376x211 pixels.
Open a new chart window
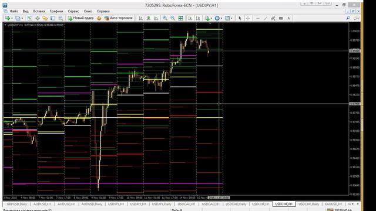pos(8,18)
